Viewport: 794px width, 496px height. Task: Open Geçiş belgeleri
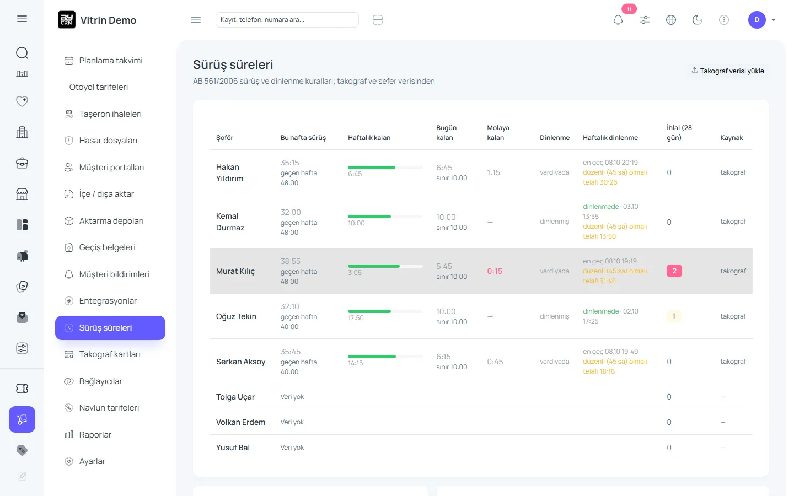(110, 247)
